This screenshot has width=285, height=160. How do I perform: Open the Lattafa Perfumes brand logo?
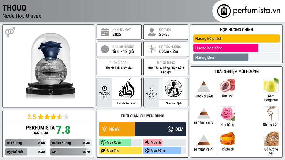[x=127, y=89]
